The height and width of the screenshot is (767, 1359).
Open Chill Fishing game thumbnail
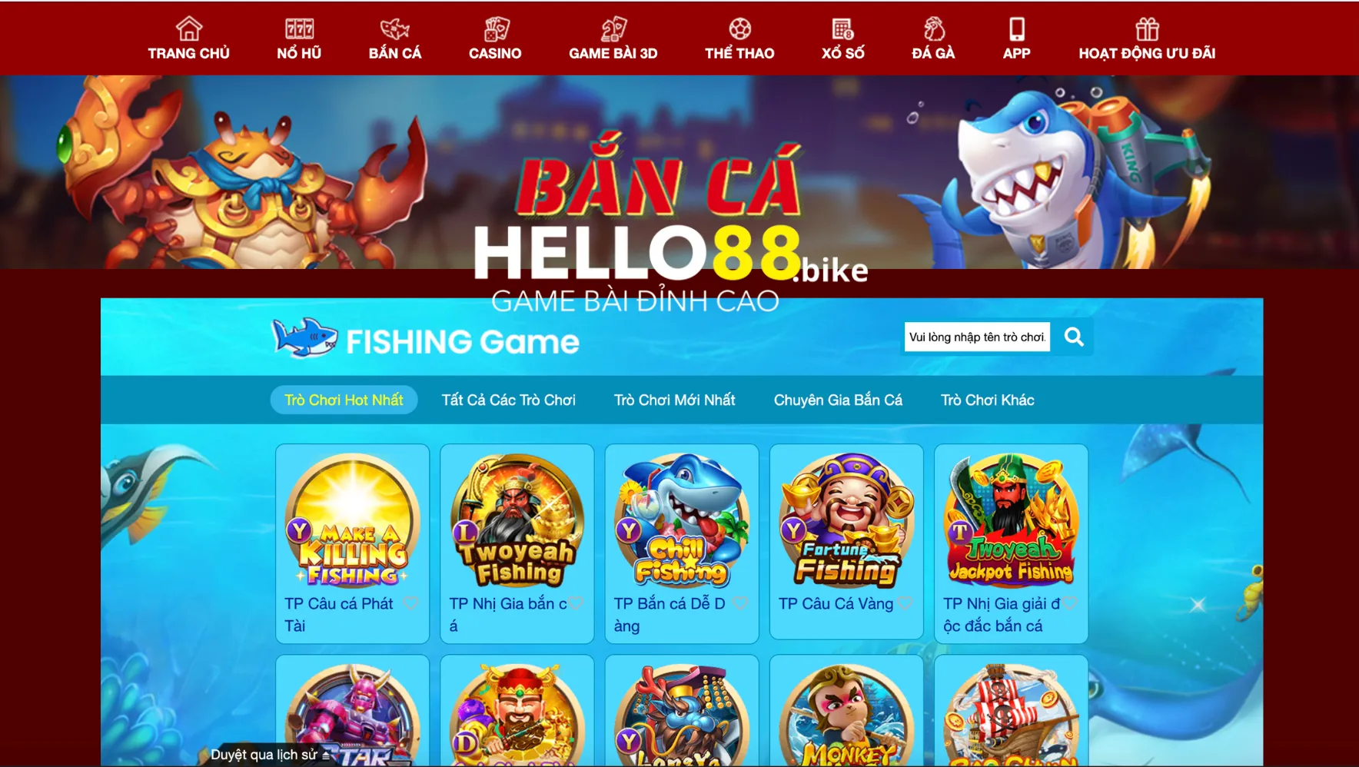[682, 520]
